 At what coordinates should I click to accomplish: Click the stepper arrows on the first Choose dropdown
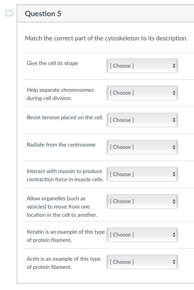[x=174, y=66]
